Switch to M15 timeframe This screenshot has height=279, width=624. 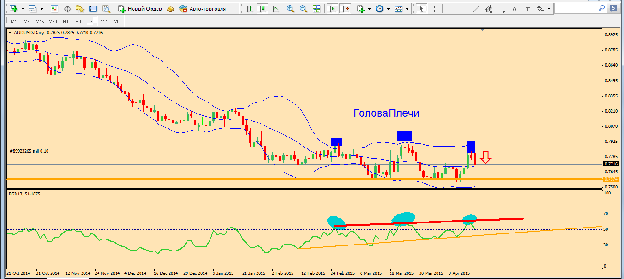[x=40, y=21]
